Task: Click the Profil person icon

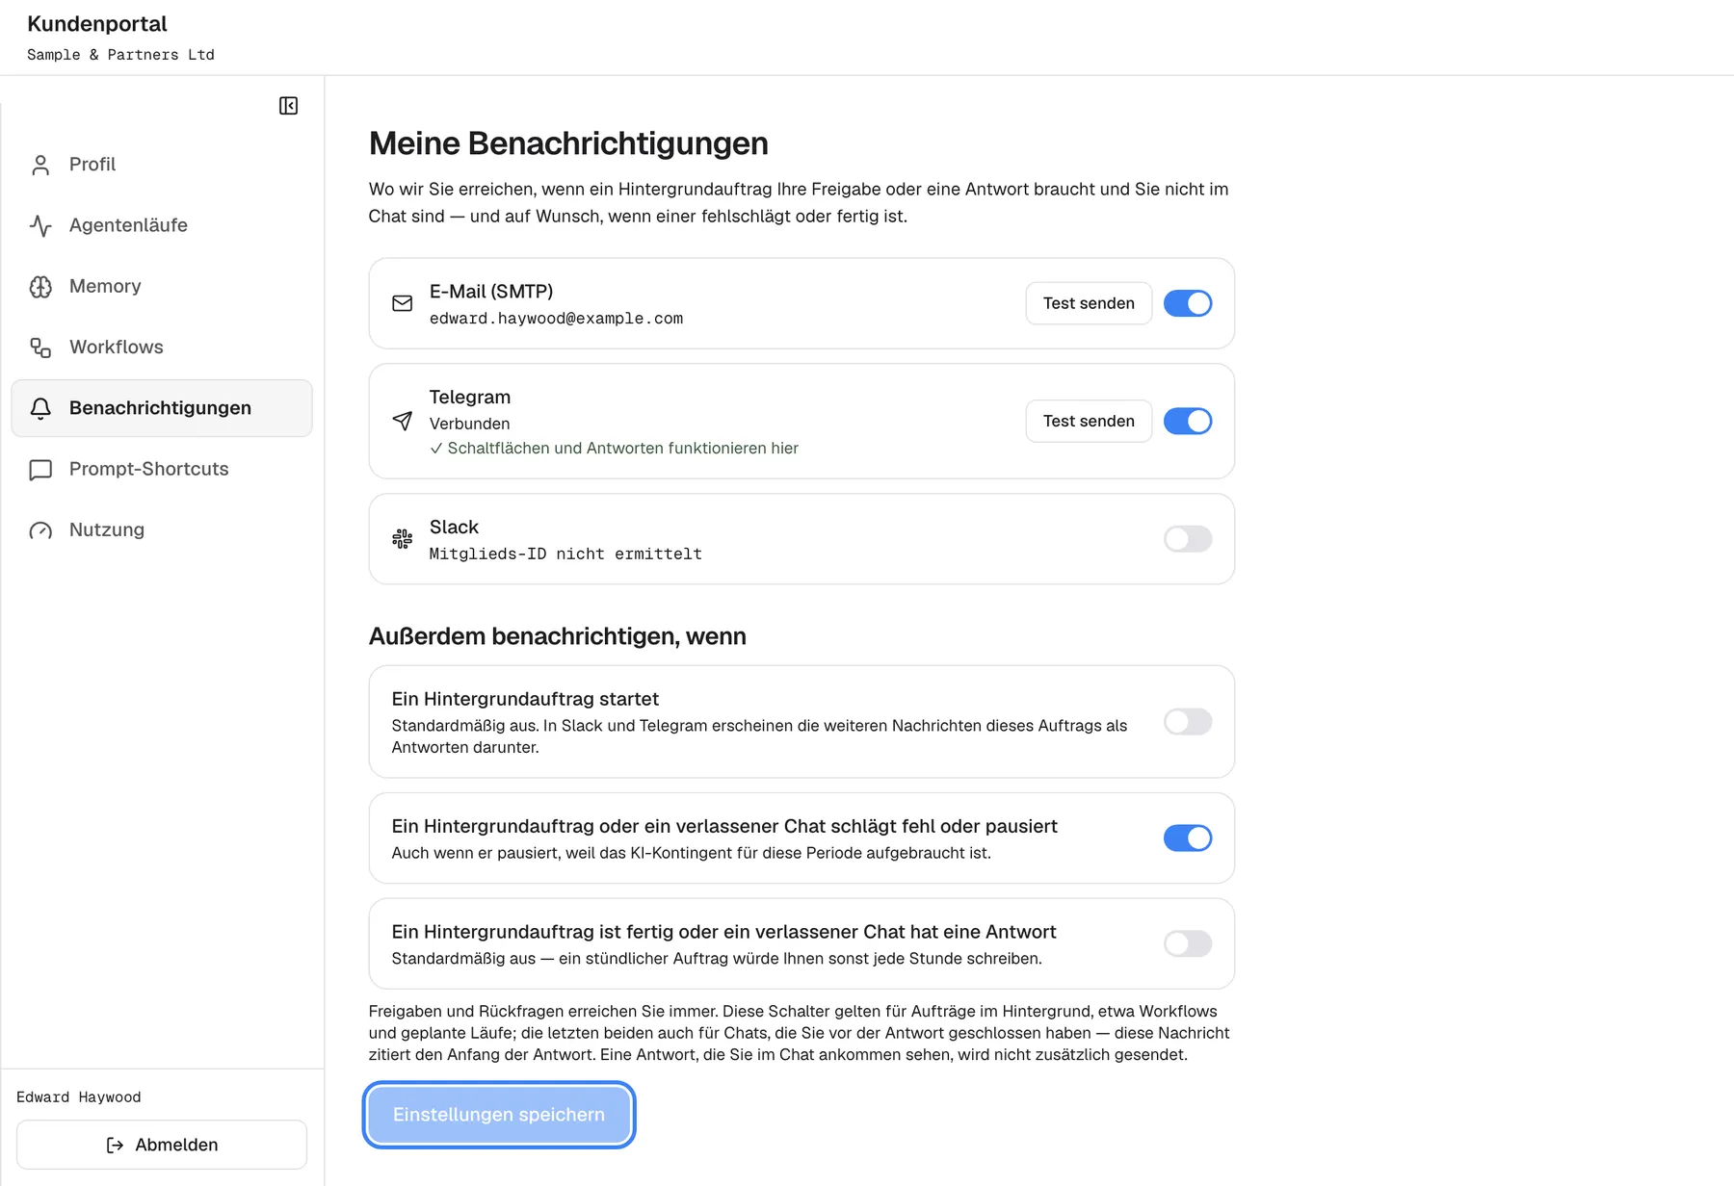Action: [40, 165]
